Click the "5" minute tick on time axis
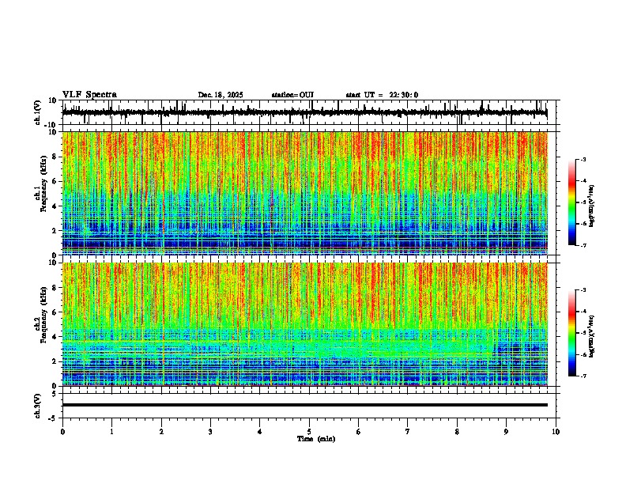The image size is (626, 484). coord(309,432)
